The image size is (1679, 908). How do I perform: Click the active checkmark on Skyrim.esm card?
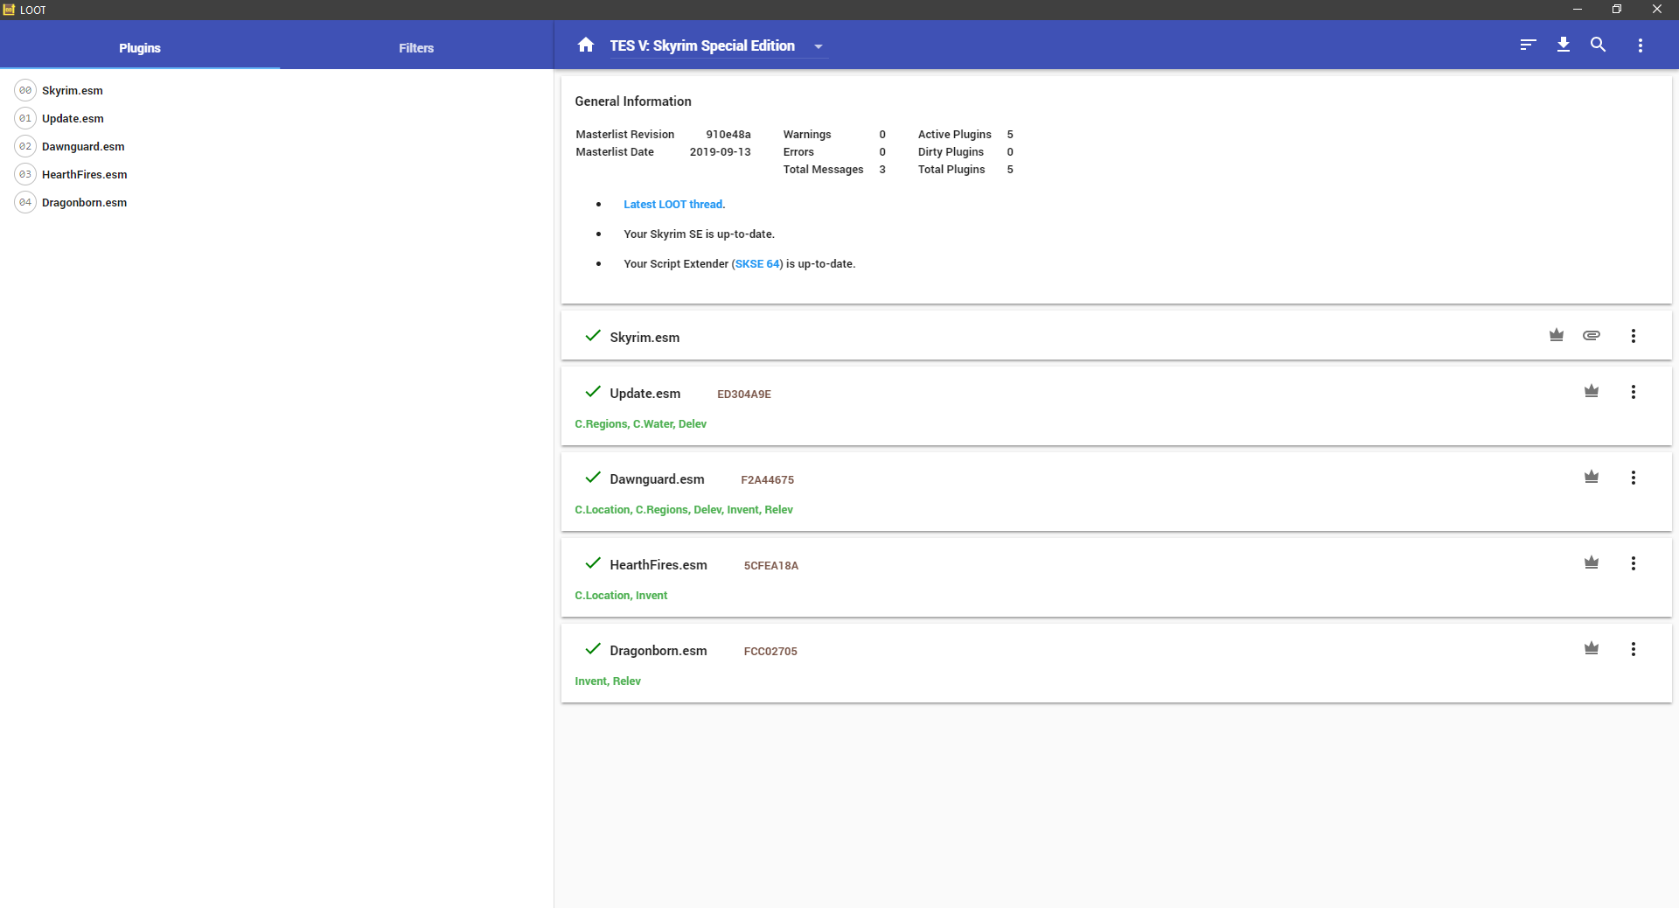click(593, 336)
